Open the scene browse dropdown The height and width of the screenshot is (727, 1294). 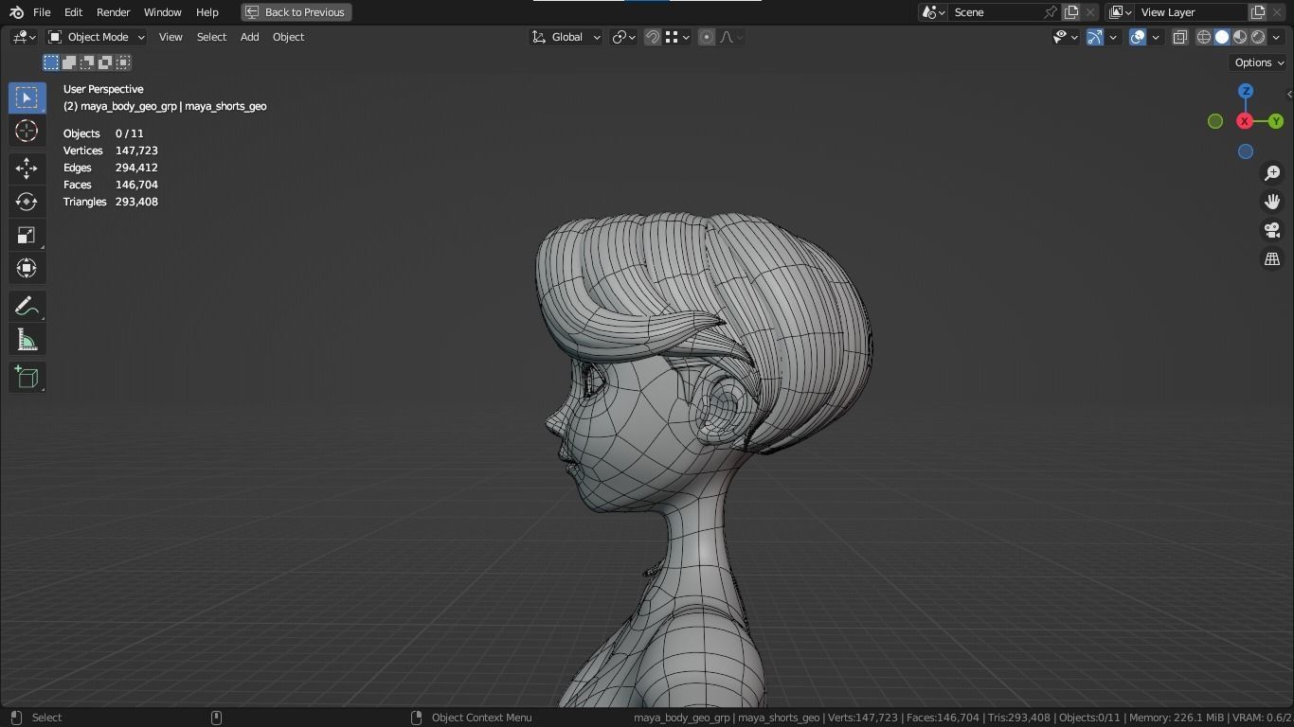933,12
